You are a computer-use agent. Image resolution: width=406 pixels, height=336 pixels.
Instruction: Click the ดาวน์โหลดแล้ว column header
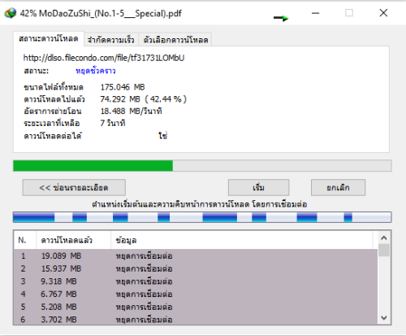(73, 240)
